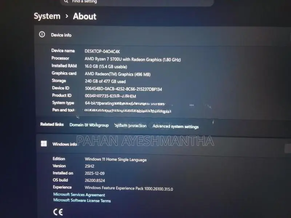
Task: Select Windows 11 Home Single Language text
Action: pyautogui.click(x=116, y=160)
